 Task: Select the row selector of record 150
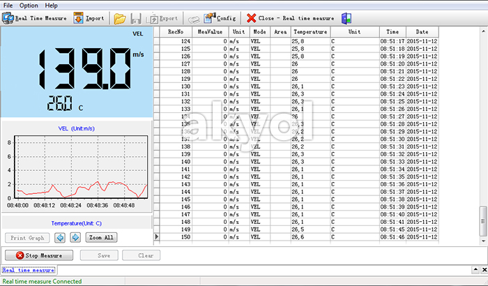[157, 236]
